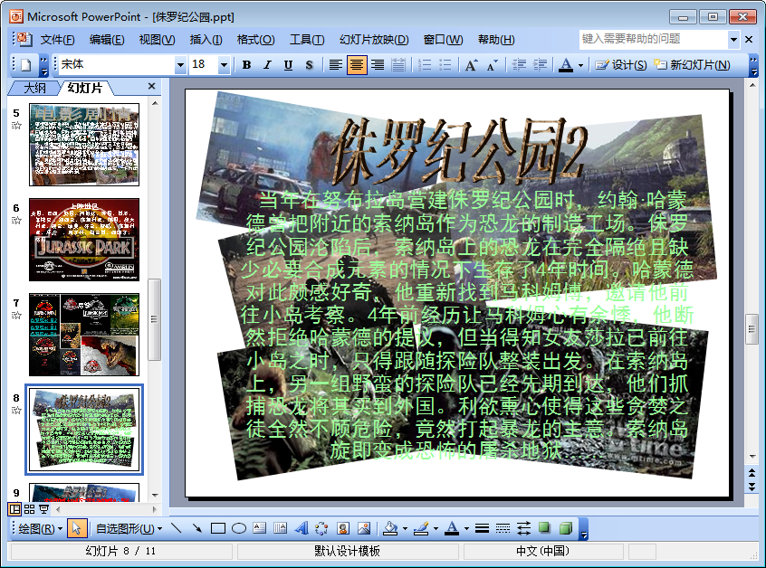Toggle bulleted list
The height and width of the screenshot is (568, 766).
(x=445, y=64)
